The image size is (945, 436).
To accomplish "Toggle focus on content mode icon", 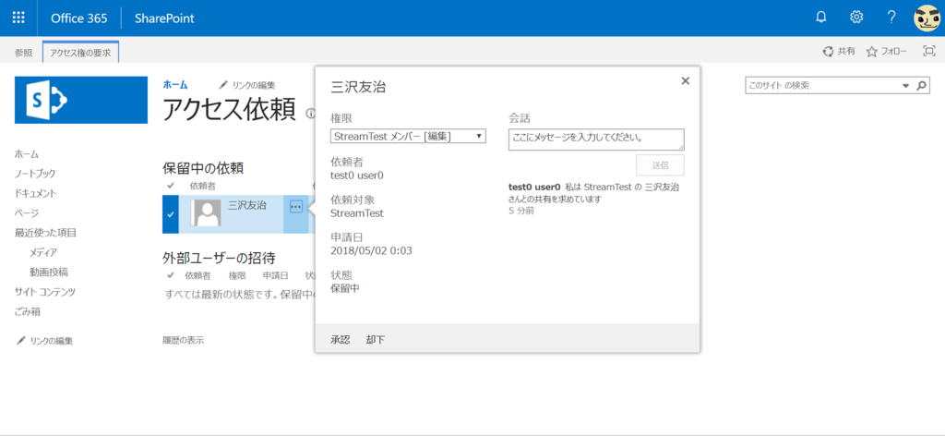I will pyautogui.click(x=928, y=51).
